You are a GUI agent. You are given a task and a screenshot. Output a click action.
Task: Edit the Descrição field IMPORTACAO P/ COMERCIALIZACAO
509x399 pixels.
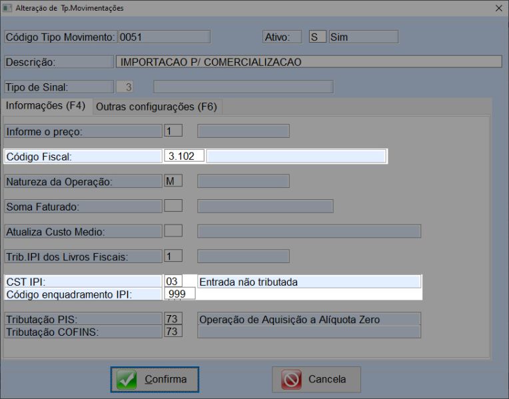(308, 62)
